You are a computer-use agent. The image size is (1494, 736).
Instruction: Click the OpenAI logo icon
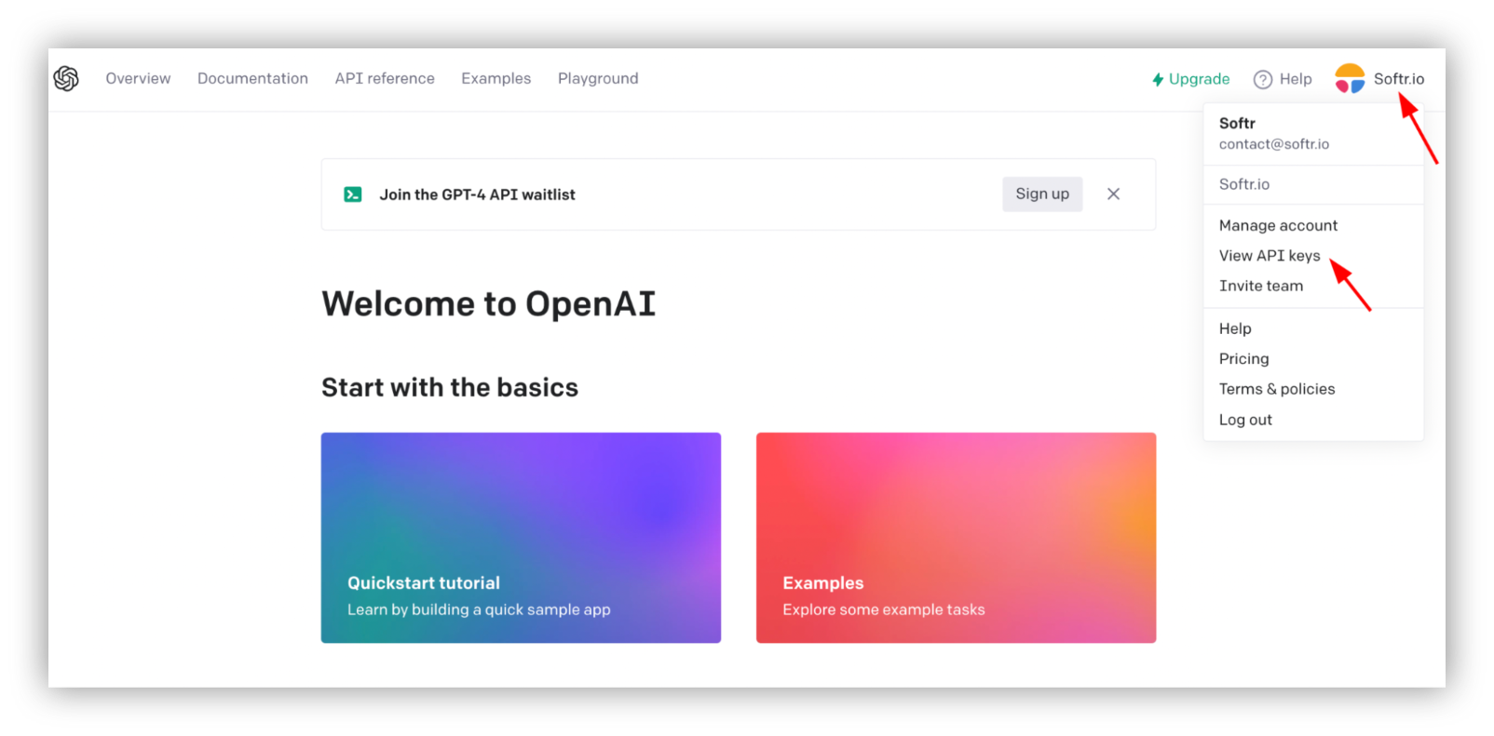[x=66, y=79]
